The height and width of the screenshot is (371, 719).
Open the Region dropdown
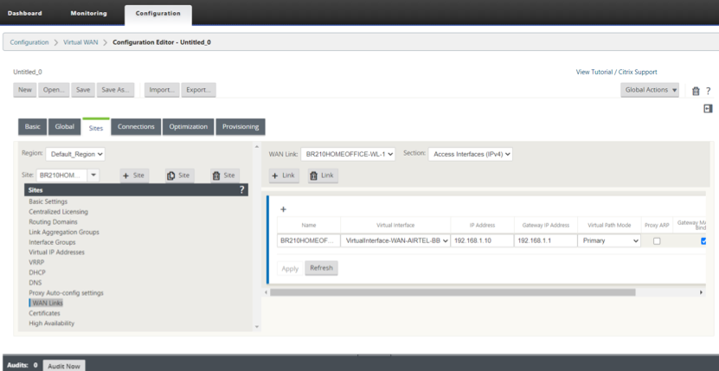pyautogui.click(x=75, y=154)
